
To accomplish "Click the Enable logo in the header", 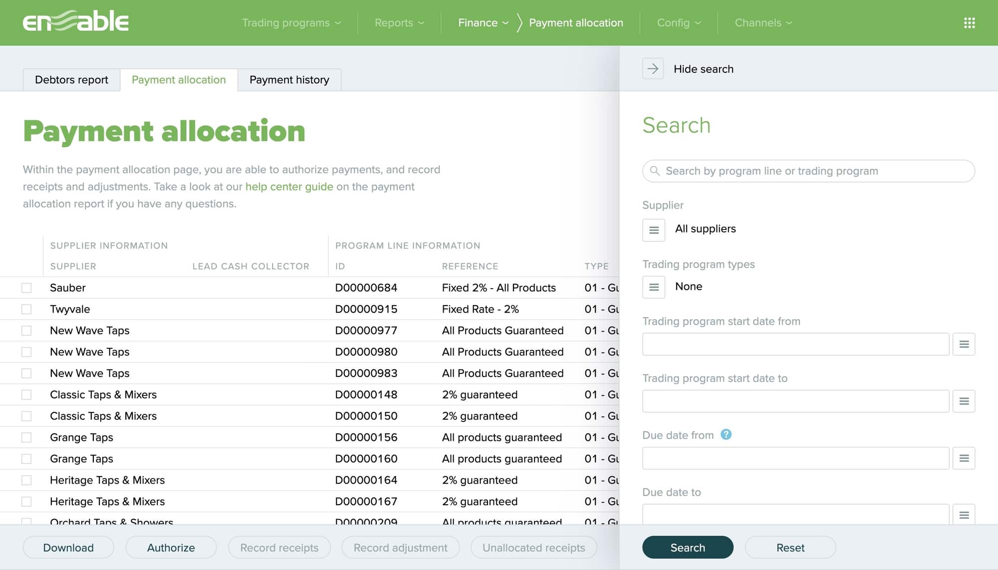I will pyautogui.click(x=76, y=22).
